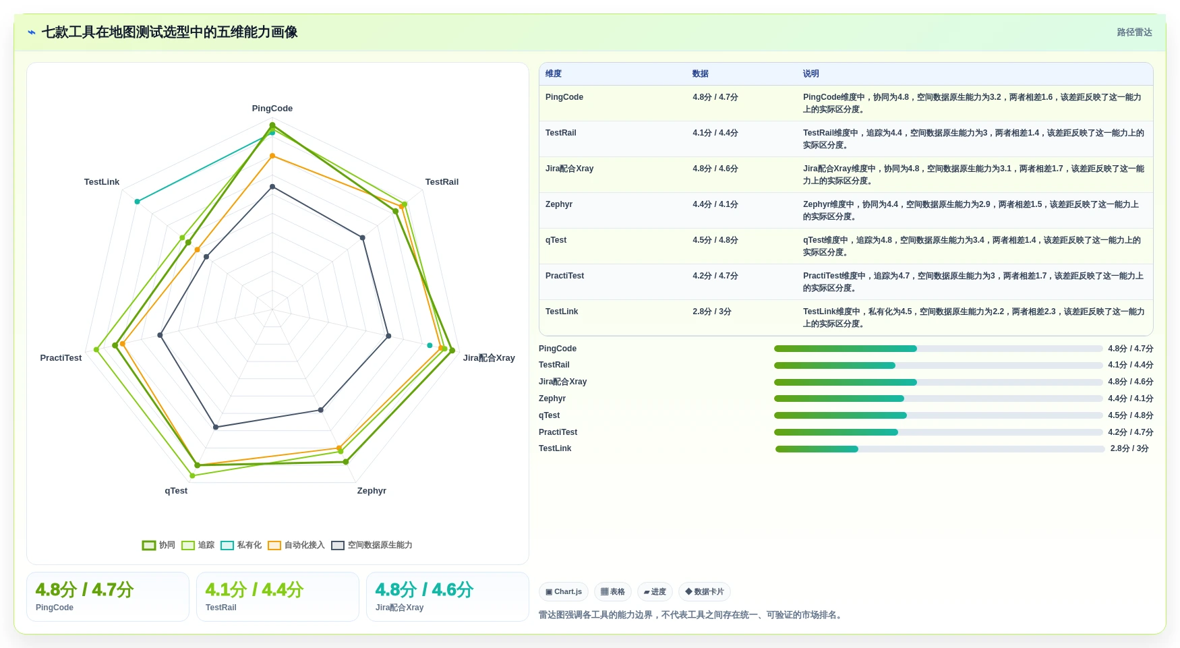1180x648 pixels.
Task: Click the radar chart footnote about 能力边界
Action: (691, 615)
